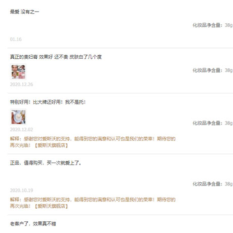Click 化妆品净含量 38g of first review
233x233 pixels.
(213, 25)
